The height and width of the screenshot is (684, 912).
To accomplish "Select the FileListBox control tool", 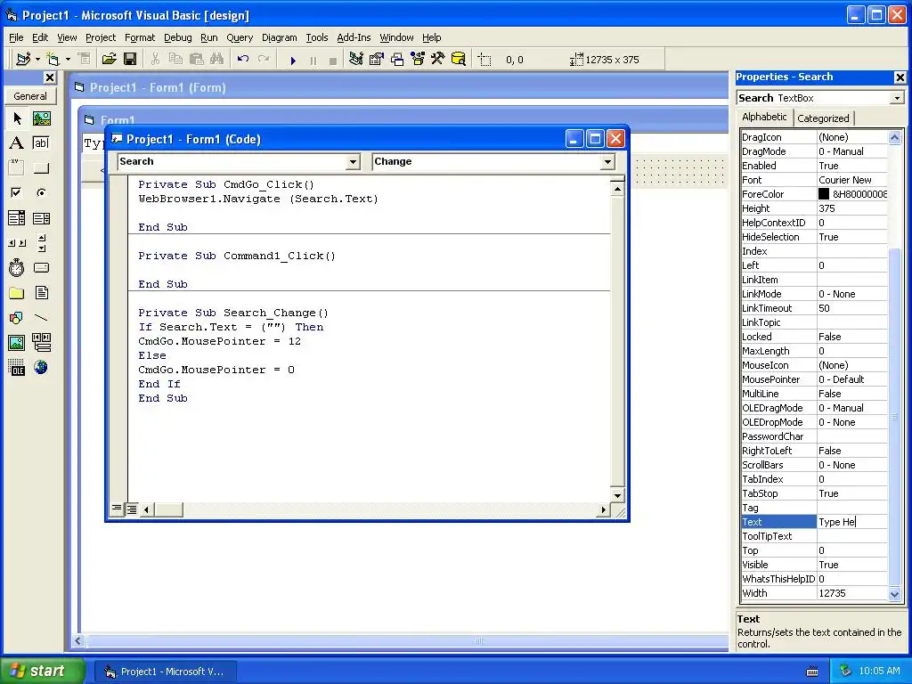I will pos(41,292).
